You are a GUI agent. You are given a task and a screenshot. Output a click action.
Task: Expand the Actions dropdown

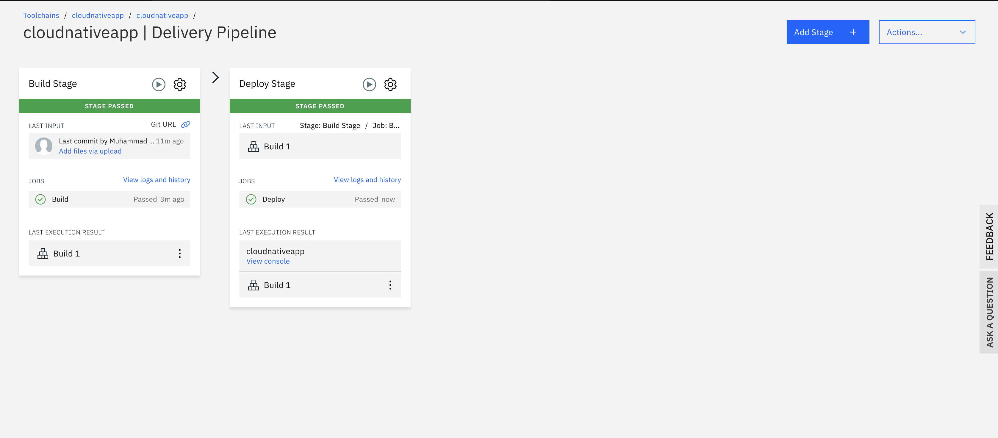[x=926, y=32]
